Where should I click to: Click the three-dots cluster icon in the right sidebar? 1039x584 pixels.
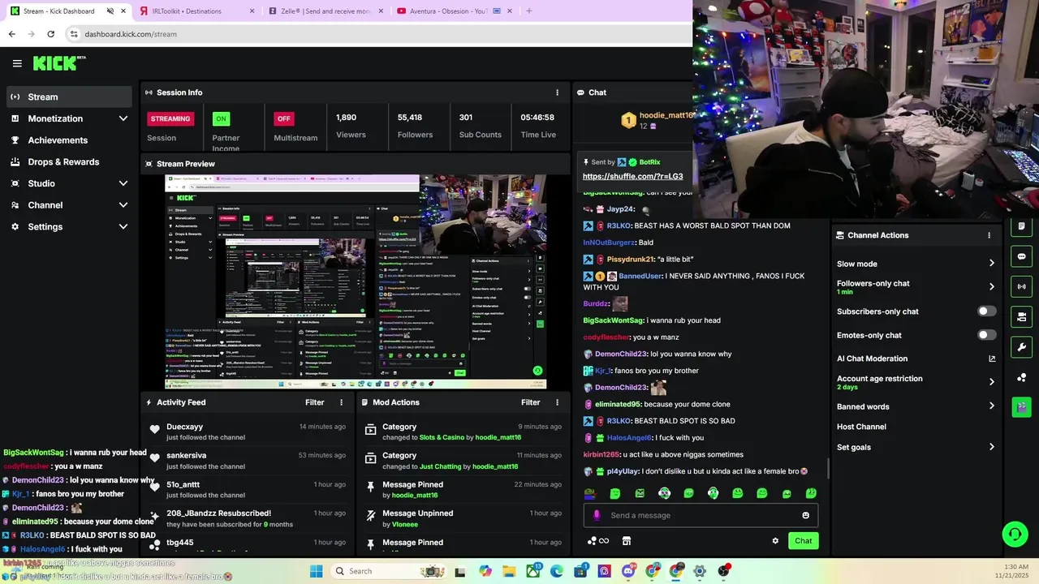pyautogui.click(x=1021, y=377)
